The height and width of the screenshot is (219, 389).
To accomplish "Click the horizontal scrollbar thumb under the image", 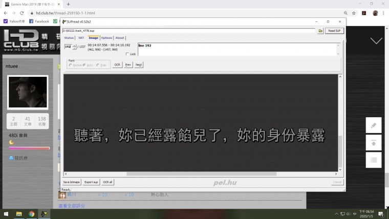I will click(x=202, y=174).
